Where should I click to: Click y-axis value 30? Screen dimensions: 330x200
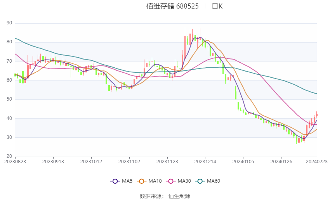pos(9,137)
